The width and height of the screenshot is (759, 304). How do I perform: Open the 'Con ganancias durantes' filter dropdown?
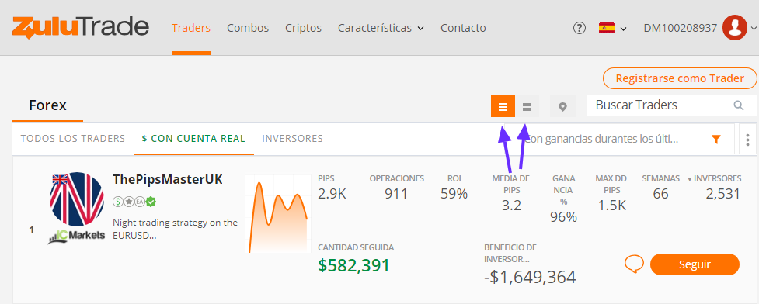(x=601, y=139)
